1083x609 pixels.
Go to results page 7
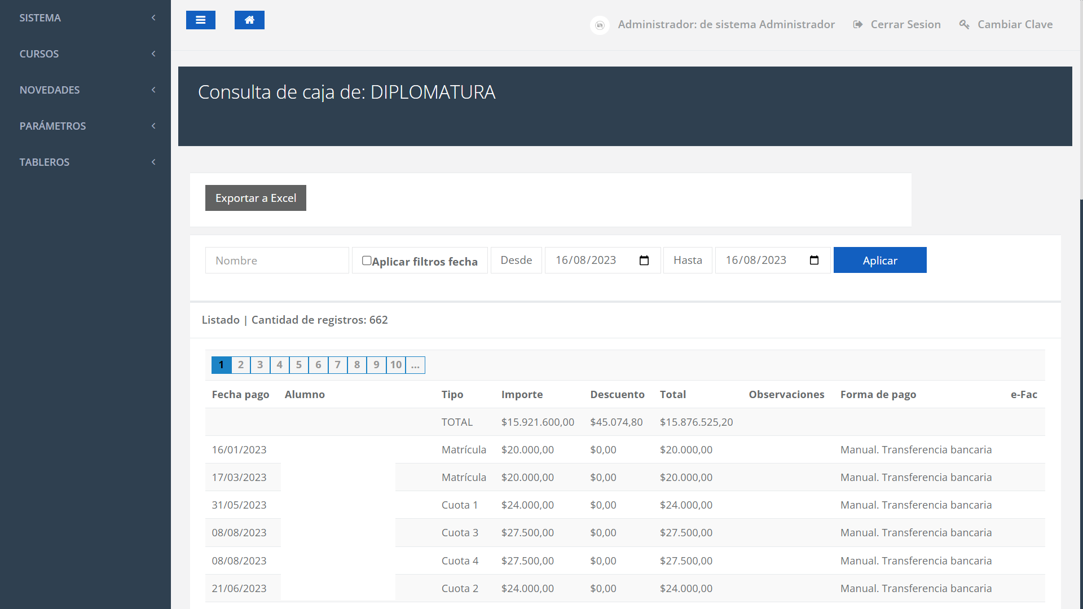click(337, 365)
